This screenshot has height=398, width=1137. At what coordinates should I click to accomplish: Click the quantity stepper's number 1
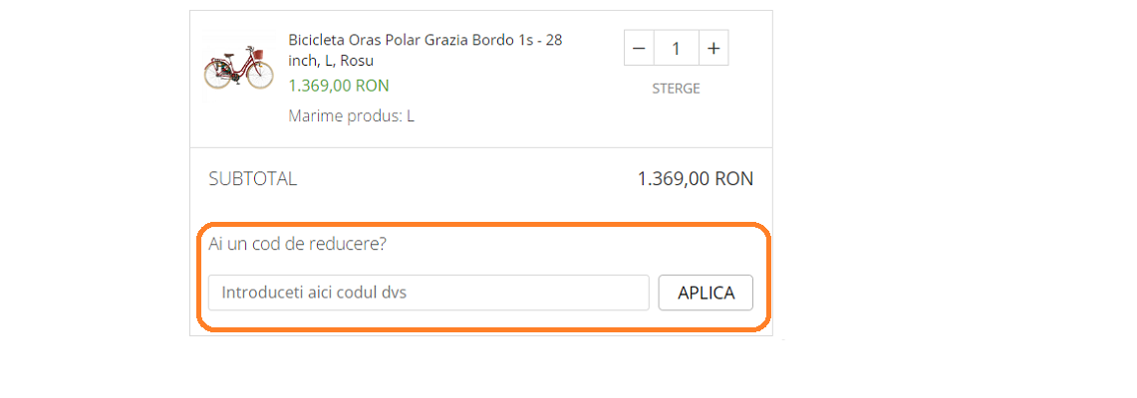[677, 49]
